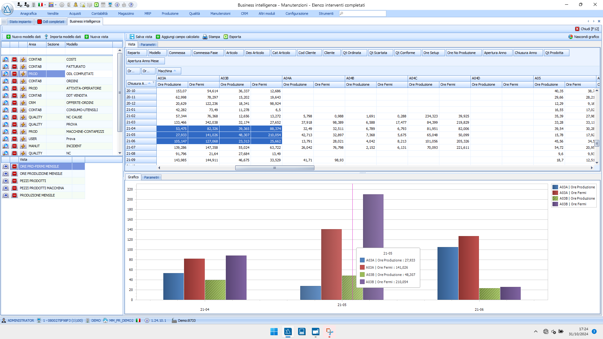Click the Importa modello dati icon
The image size is (603, 339).
[46, 37]
